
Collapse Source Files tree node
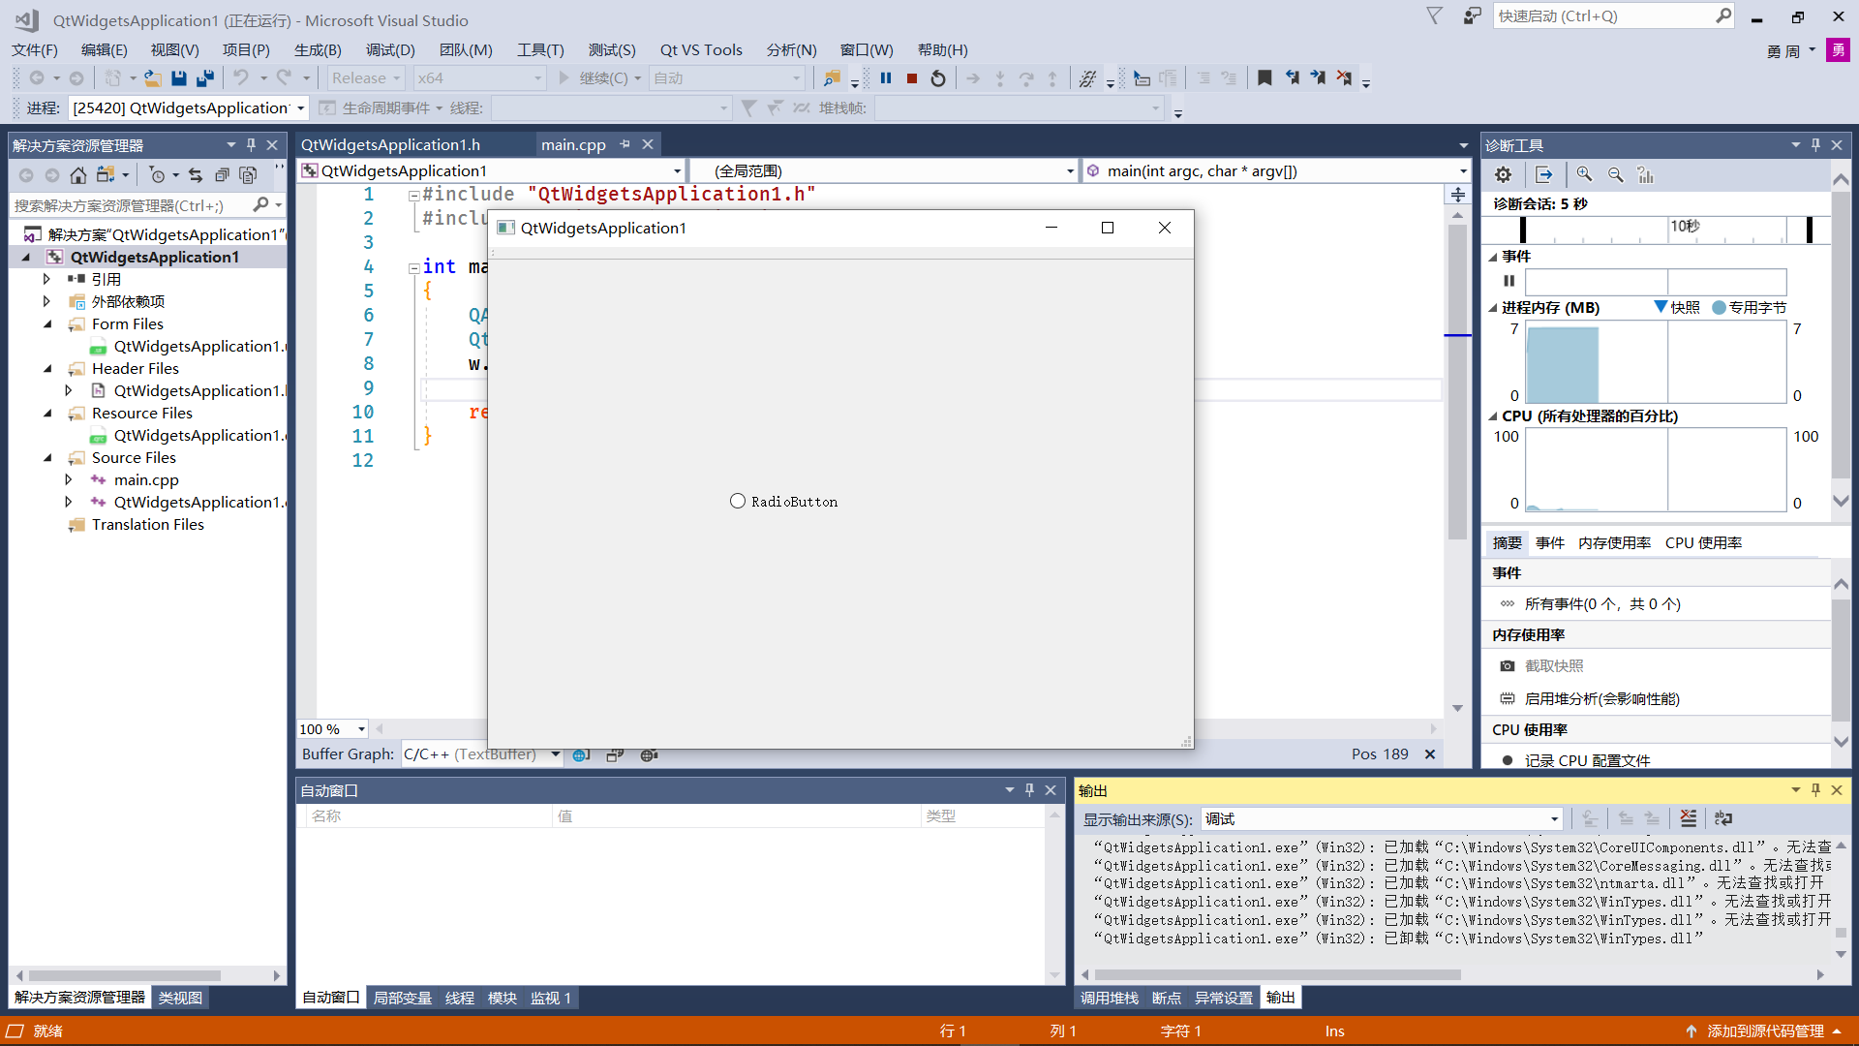click(47, 458)
